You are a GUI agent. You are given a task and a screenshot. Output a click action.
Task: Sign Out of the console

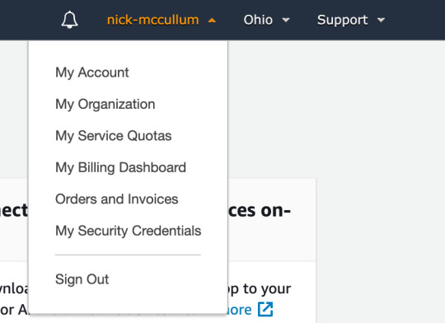click(x=82, y=279)
